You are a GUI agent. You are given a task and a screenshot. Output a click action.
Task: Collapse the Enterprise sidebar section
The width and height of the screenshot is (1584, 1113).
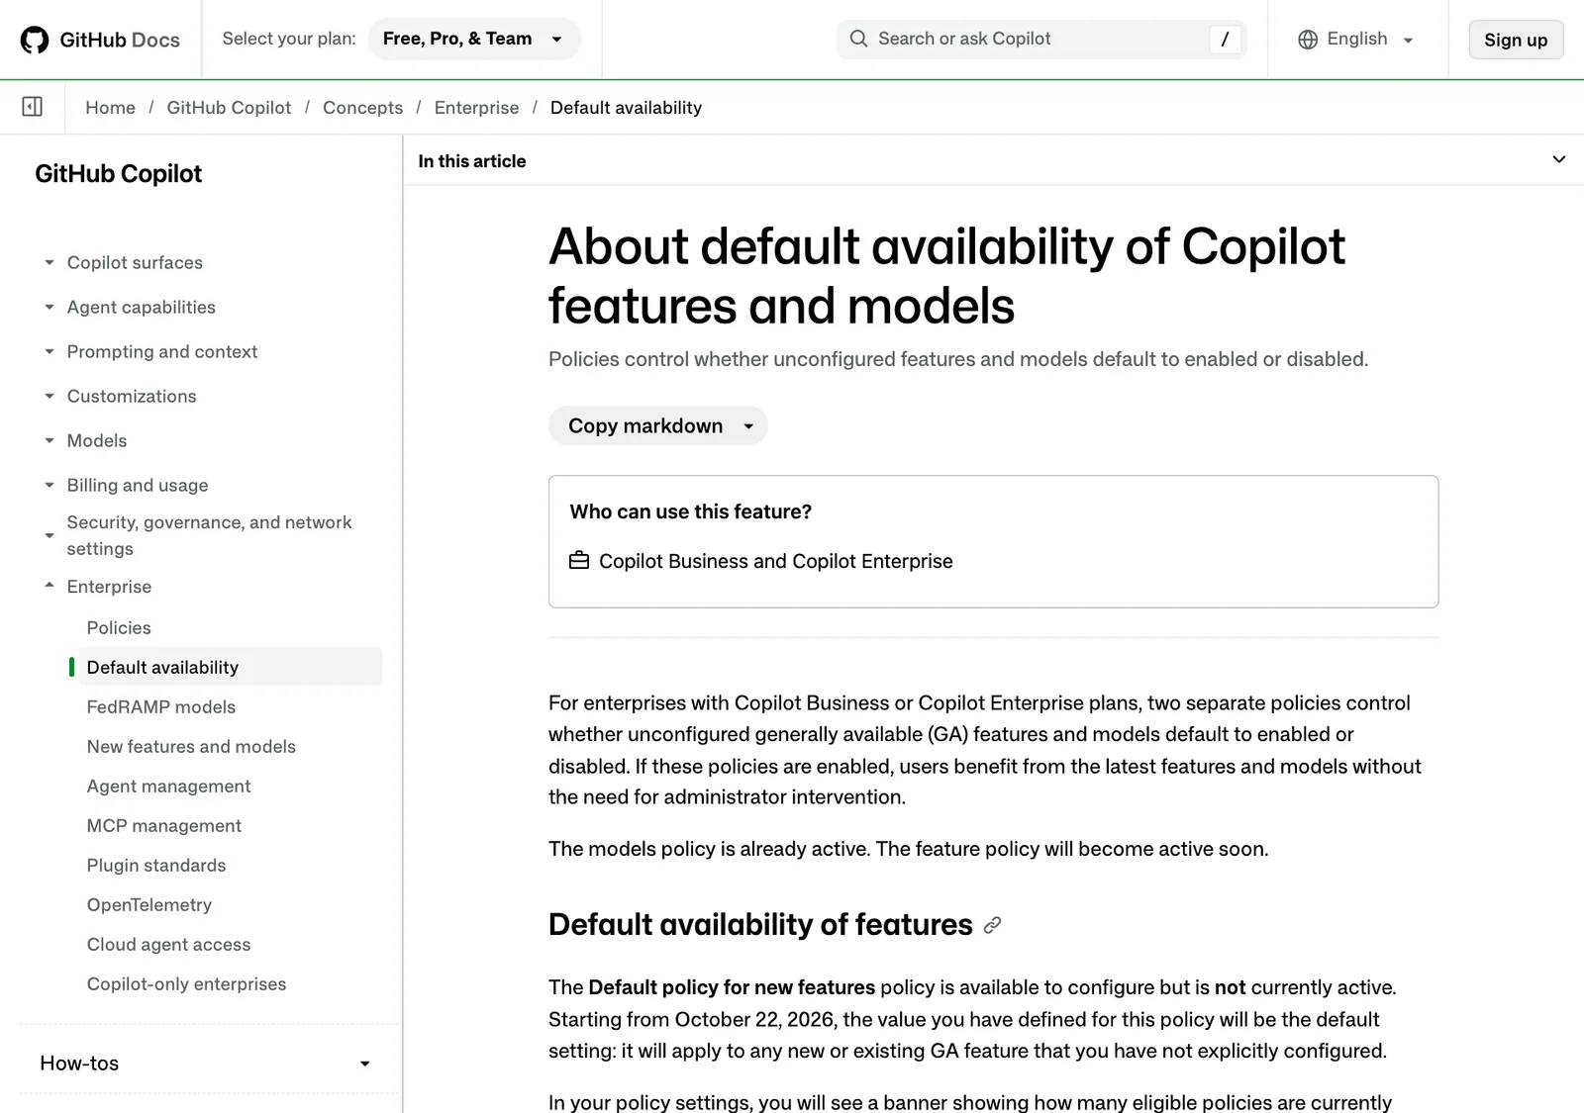pyautogui.click(x=109, y=587)
